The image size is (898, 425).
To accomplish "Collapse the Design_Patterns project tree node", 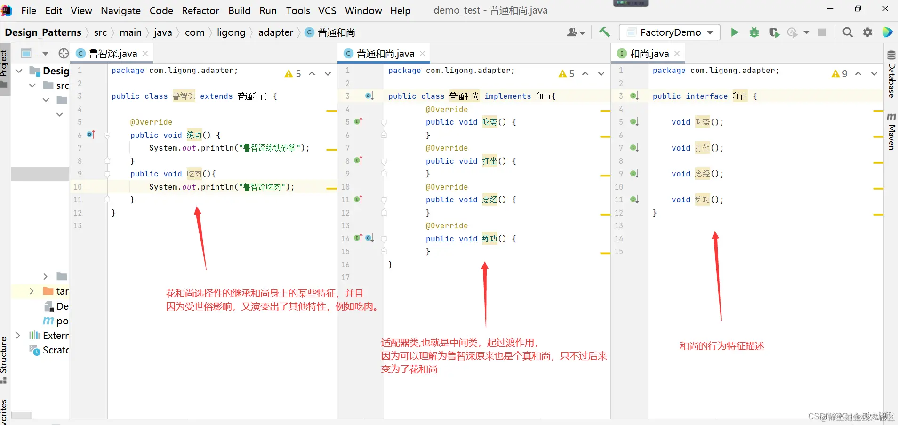I will (19, 71).
